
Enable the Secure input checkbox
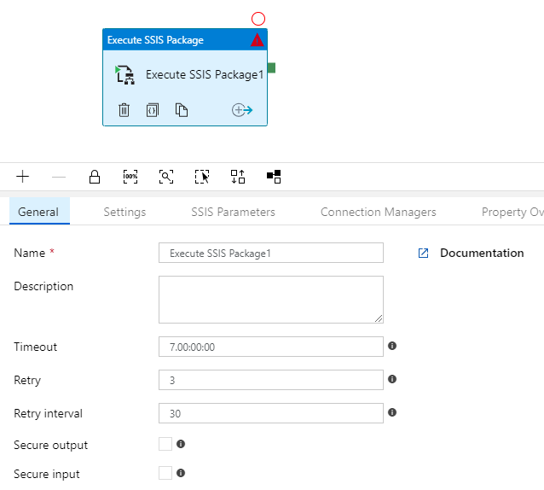[165, 473]
